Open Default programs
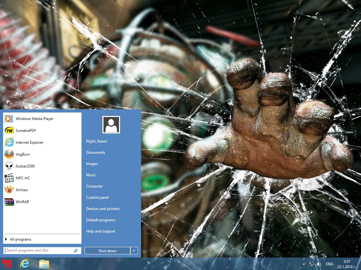Viewport: 361px width, 270px height. [101, 220]
